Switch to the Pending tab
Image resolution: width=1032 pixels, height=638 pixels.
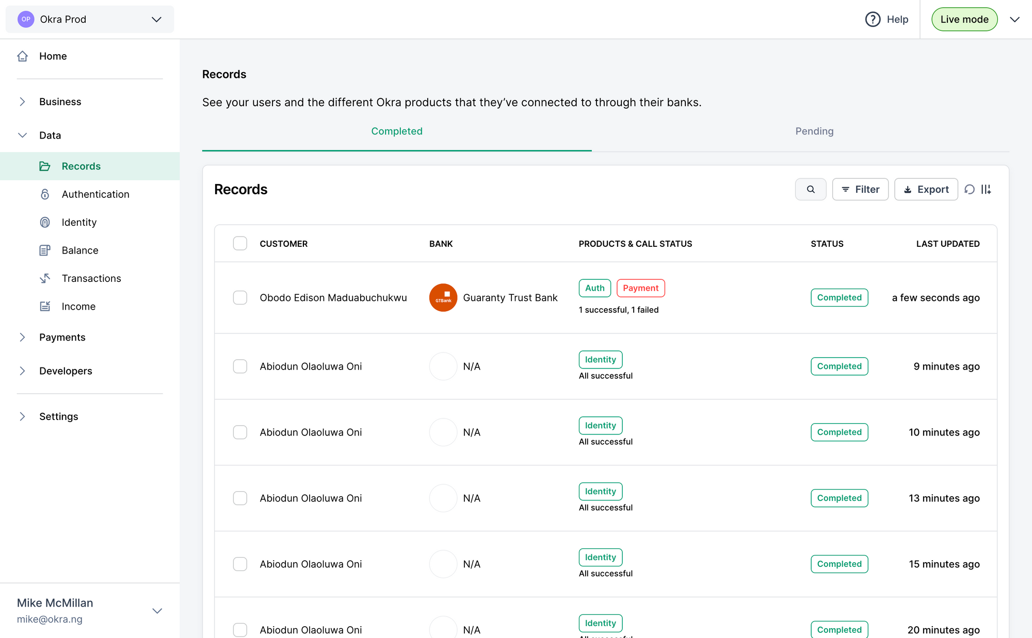(x=814, y=131)
